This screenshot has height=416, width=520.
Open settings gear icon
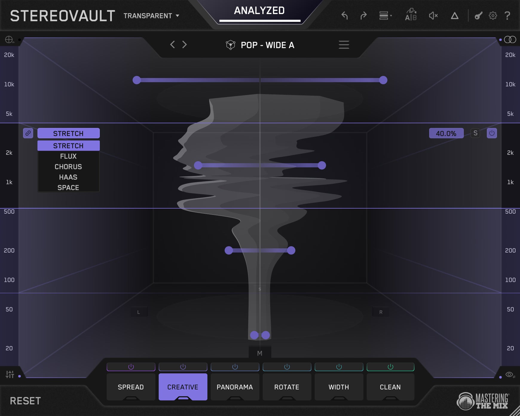(x=493, y=16)
